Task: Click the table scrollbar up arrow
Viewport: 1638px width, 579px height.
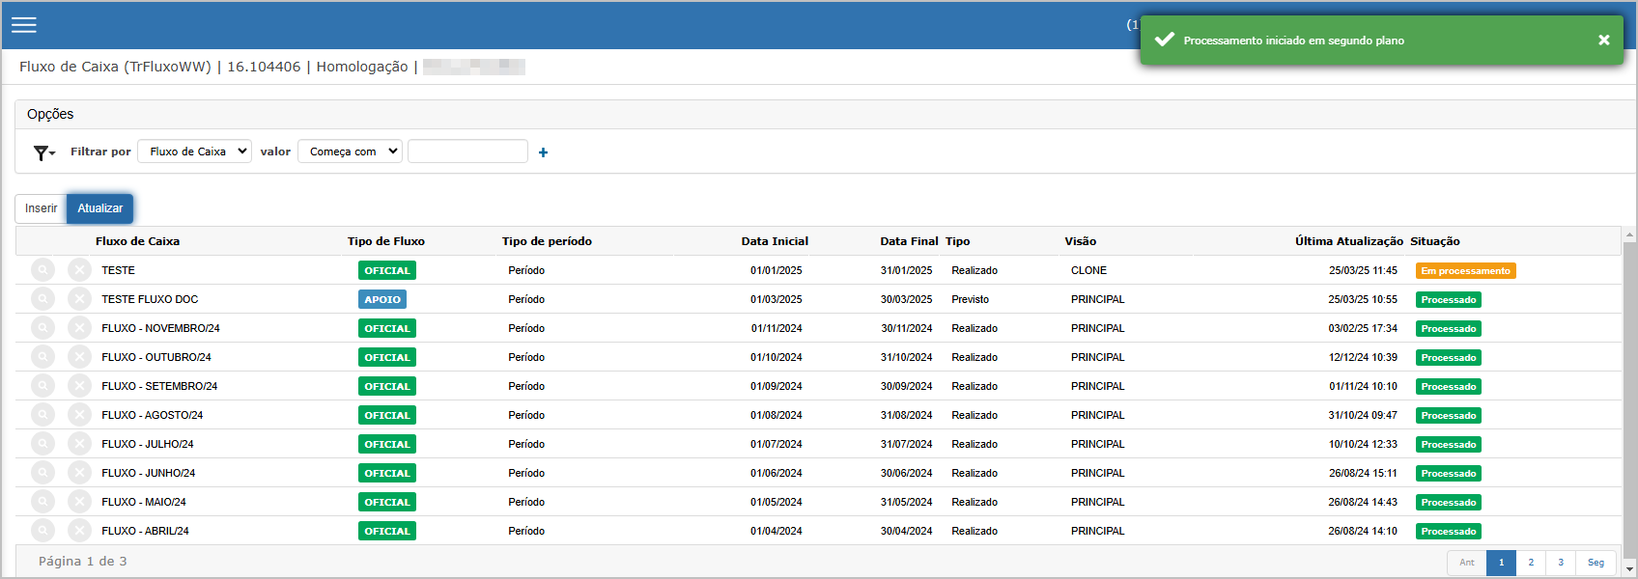Action: [1630, 234]
